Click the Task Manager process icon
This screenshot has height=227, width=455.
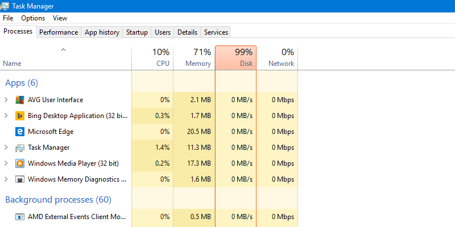point(20,148)
